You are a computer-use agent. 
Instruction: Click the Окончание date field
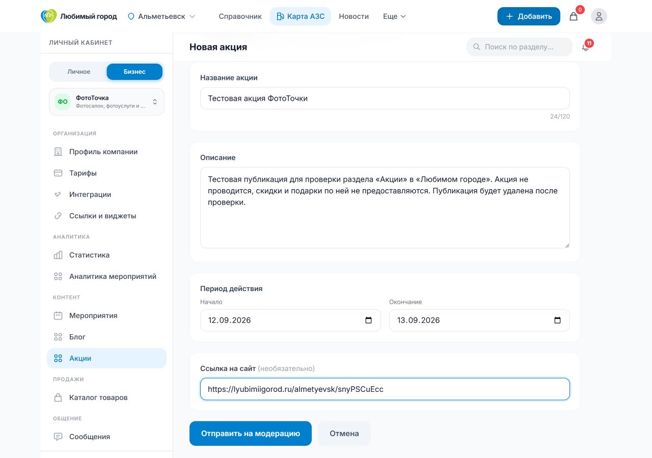pos(479,321)
